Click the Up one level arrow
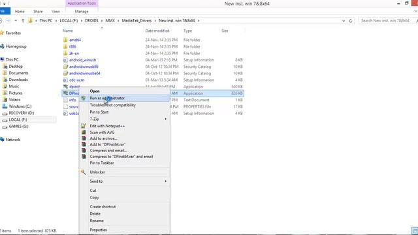Screen dimensions: 418x235 [x=23, y=20]
